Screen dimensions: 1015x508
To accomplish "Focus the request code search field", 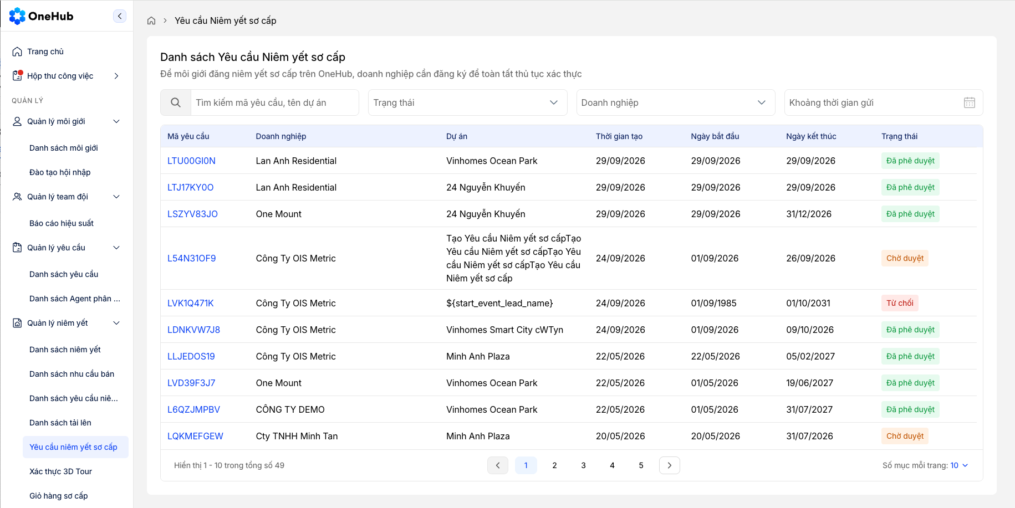I will 274,102.
